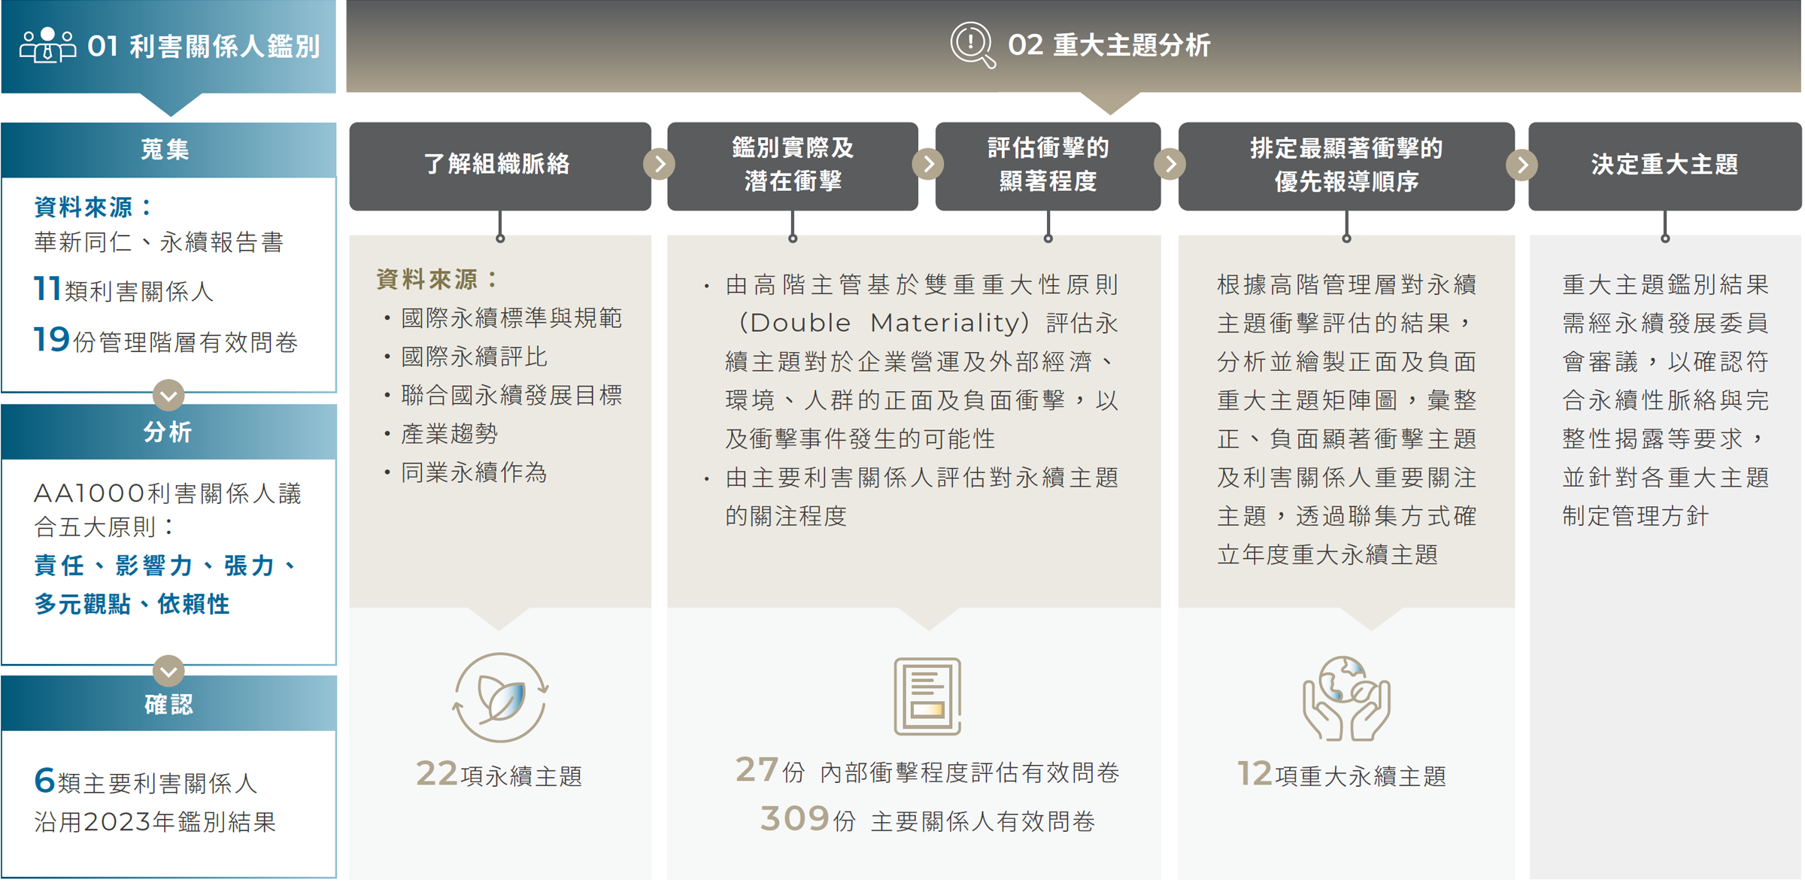
Task: Select the 01 利害關係人鑑別 header
Action: point(168,47)
